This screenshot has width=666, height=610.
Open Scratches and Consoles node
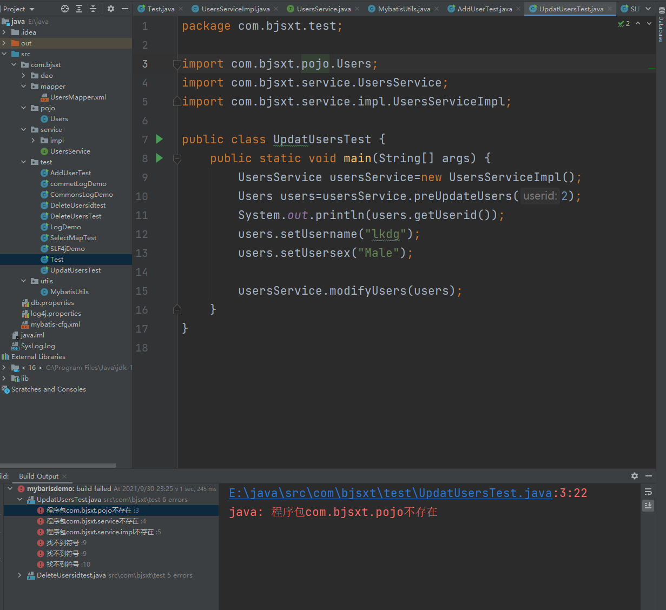click(x=48, y=389)
